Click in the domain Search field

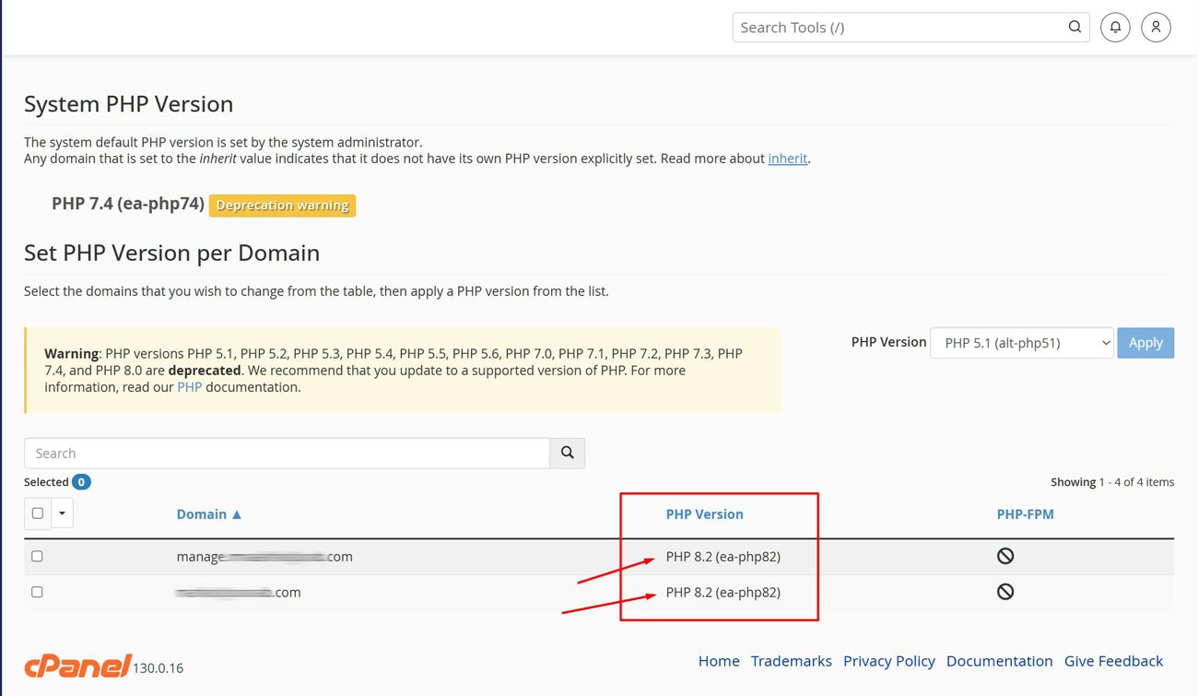pos(287,453)
